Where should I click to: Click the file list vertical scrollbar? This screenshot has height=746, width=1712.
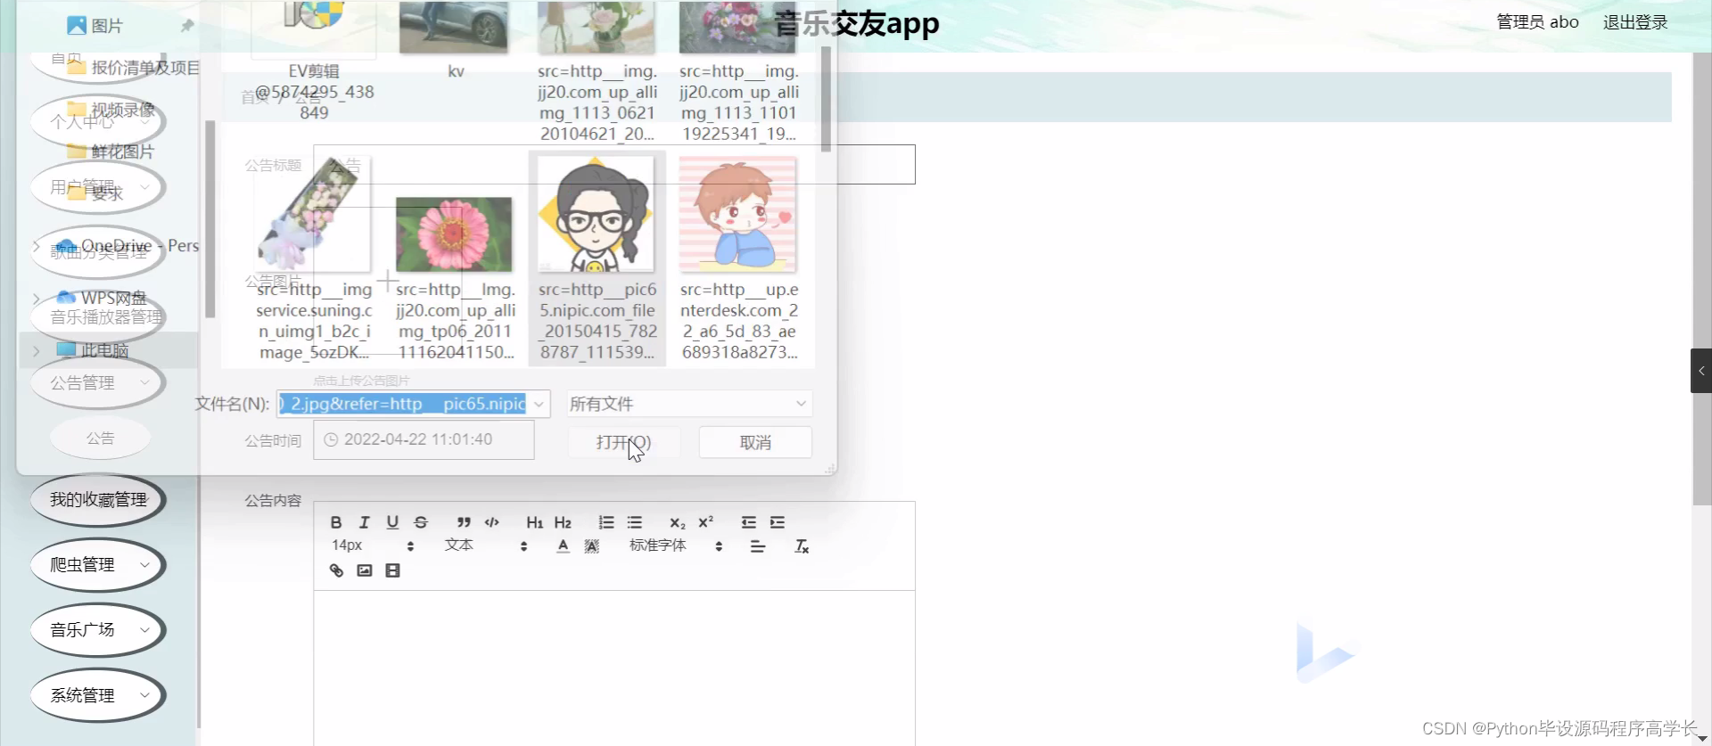pyautogui.click(x=826, y=98)
